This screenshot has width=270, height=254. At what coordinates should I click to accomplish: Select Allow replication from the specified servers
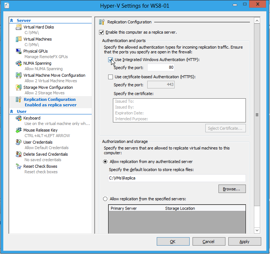click(x=105, y=199)
